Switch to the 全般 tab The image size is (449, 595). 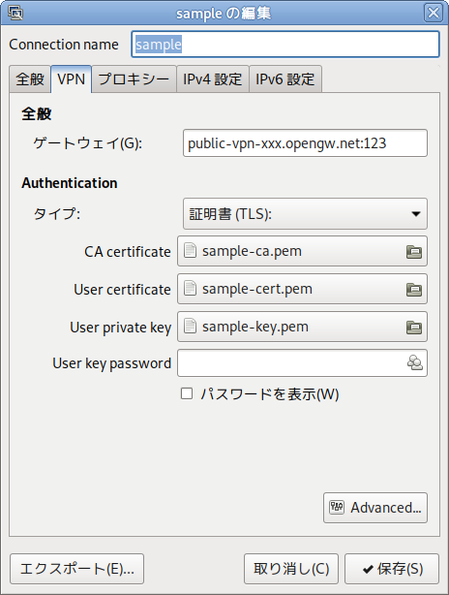point(30,78)
